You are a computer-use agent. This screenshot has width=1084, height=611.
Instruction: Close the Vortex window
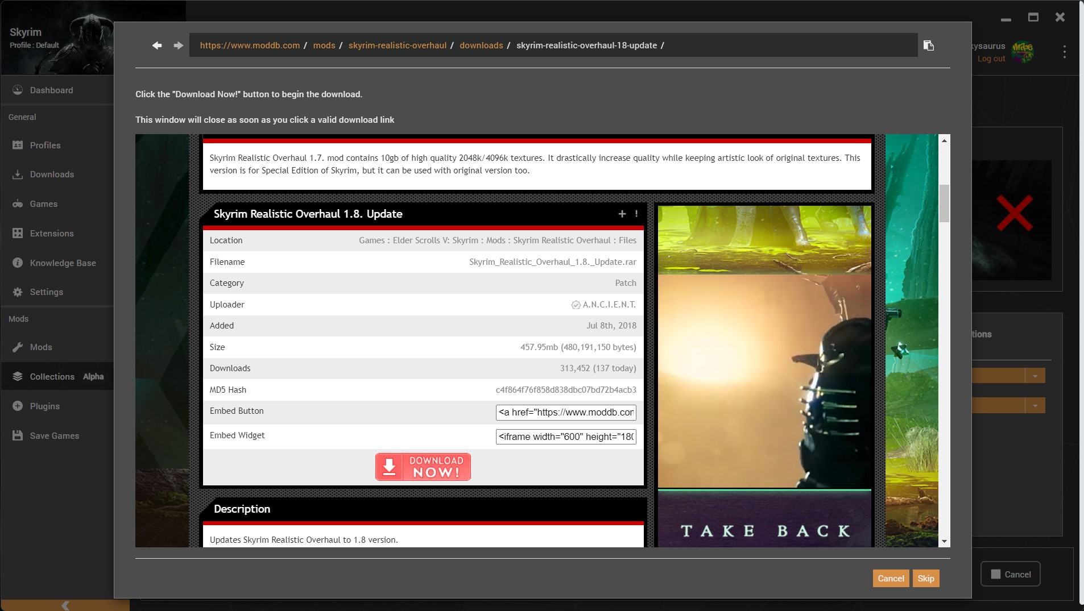(x=1060, y=18)
